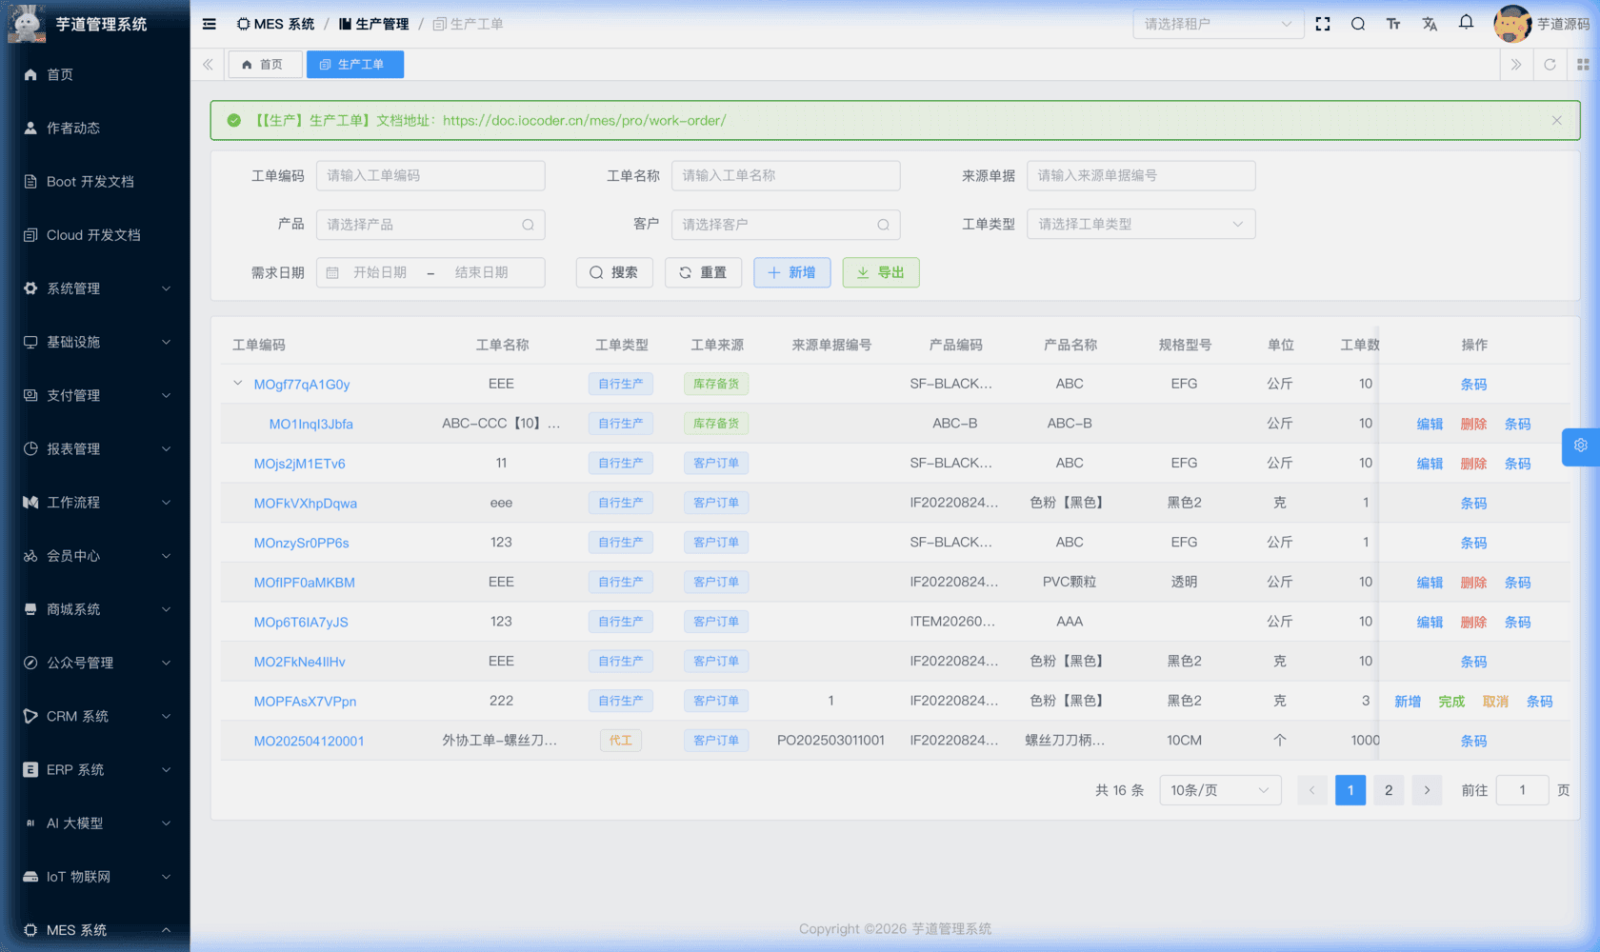The width and height of the screenshot is (1600, 952).
Task: Focus the 工单编码 input field
Action: point(430,175)
